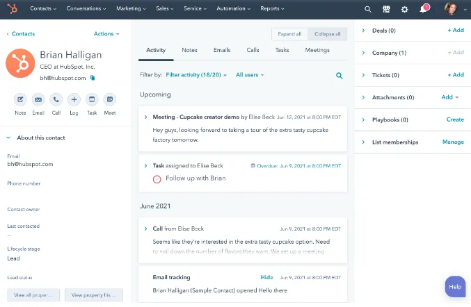Switch to the Calls tab
471x307 pixels.
pos(253,51)
